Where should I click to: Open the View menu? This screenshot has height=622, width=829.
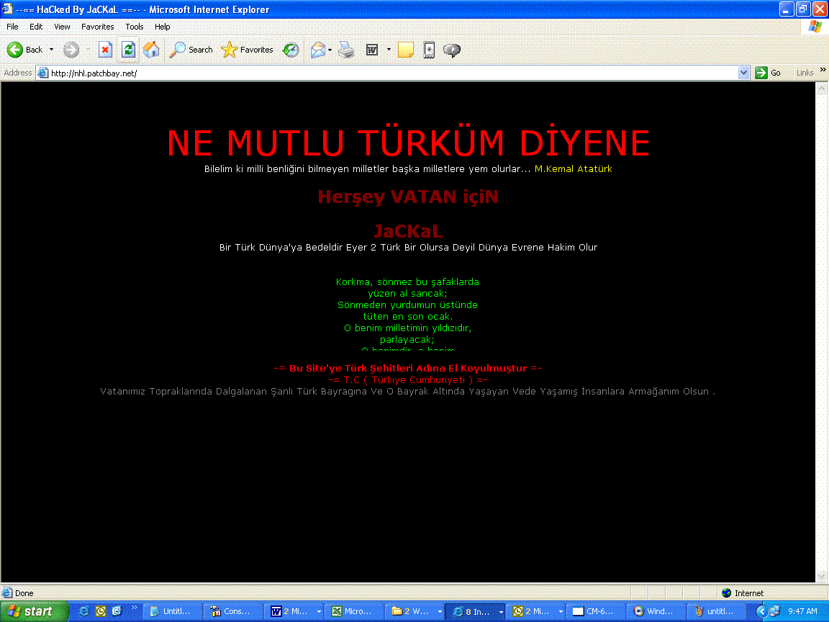tap(62, 27)
